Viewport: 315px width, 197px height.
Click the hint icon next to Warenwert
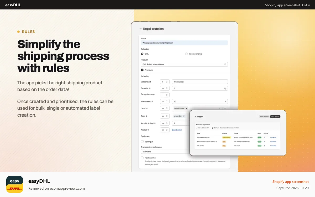(152, 101)
